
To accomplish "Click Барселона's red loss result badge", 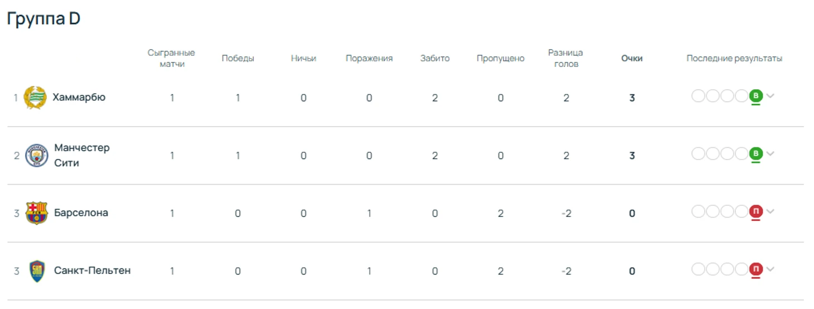I will (755, 211).
